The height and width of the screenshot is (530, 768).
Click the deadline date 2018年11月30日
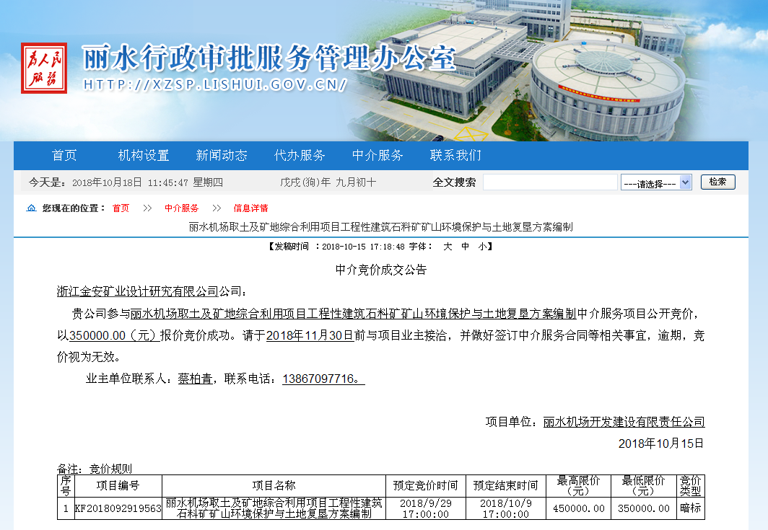coord(310,335)
